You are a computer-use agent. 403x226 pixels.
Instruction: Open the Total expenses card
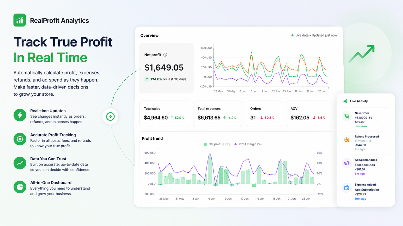pyautogui.click(x=217, y=114)
